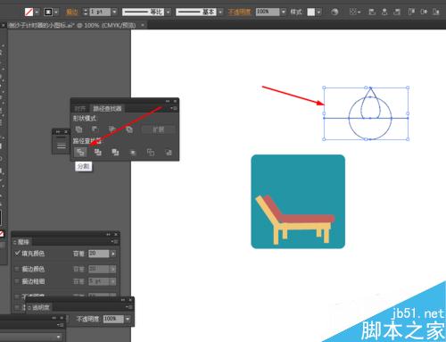Image resolution: width=446 pixels, height=342 pixels.
Task: Toggle the Stroke Weight (描边粗细) checkbox
Action: coord(17,281)
